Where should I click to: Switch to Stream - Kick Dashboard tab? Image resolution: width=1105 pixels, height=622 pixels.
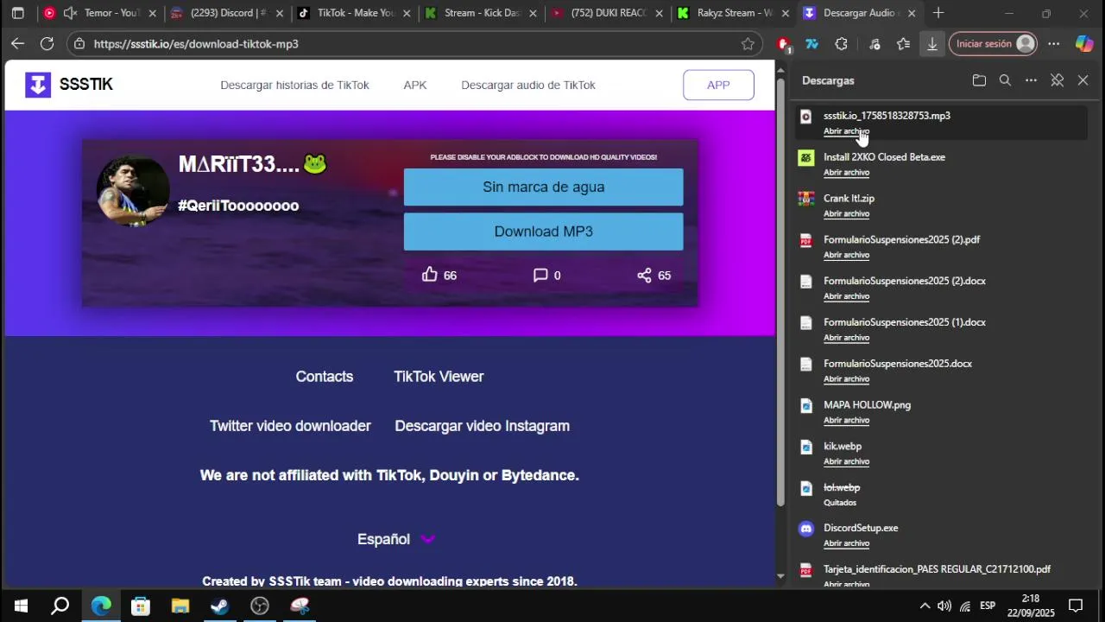pyautogui.click(x=480, y=13)
